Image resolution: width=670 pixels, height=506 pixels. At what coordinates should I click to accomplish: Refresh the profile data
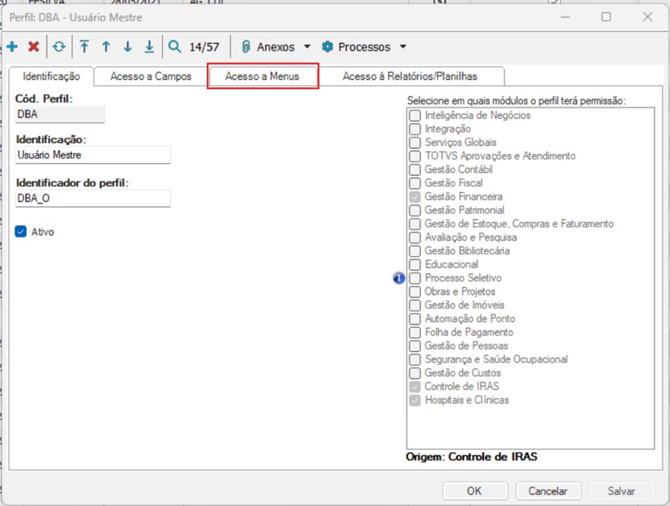click(x=58, y=47)
